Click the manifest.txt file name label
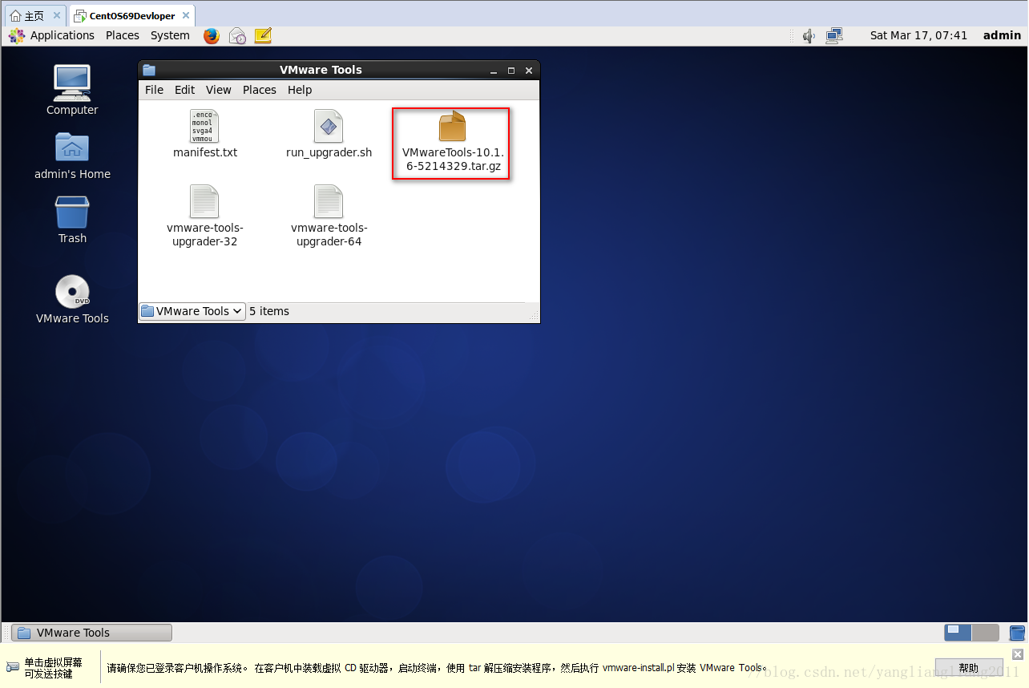 click(205, 152)
